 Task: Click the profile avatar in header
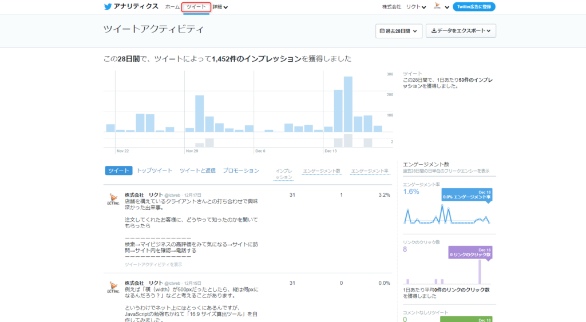tap(437, 6)
